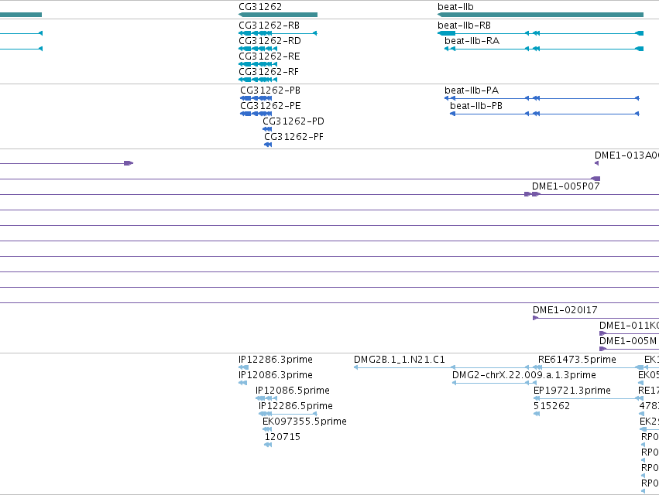Click the IP12086.3prime EST label
This screenshot has height=495, width=659.
pos(276,375)
